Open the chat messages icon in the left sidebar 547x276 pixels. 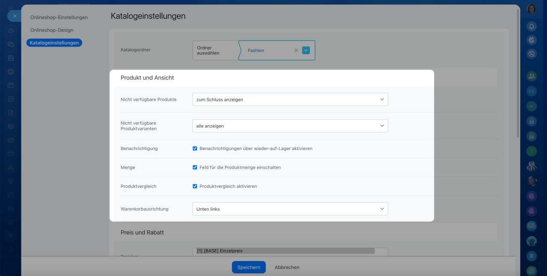11,44
